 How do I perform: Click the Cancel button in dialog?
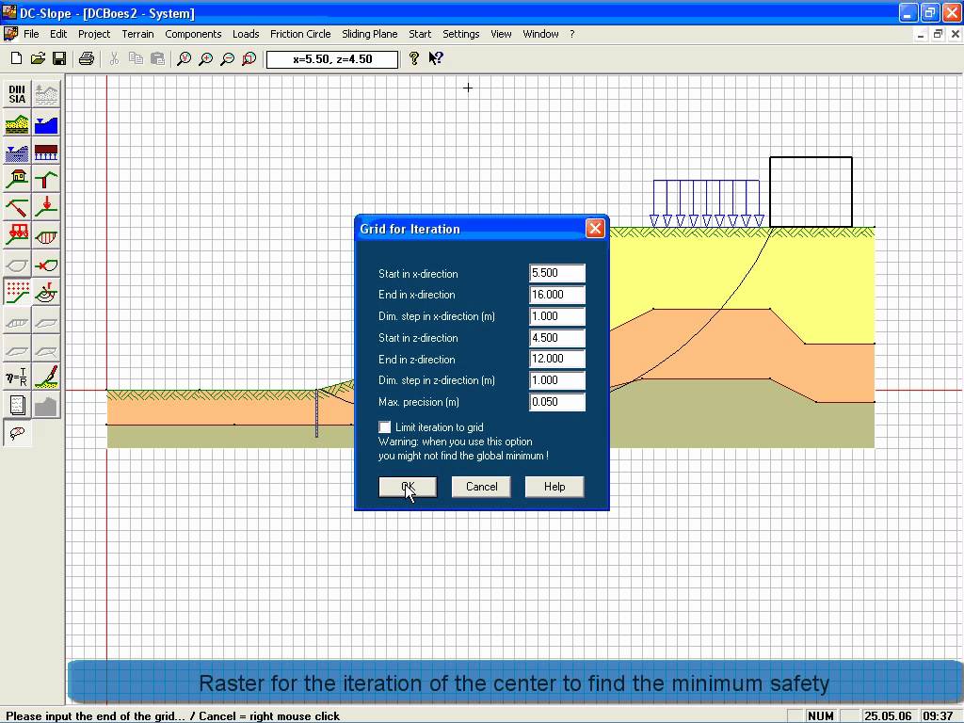481,487
